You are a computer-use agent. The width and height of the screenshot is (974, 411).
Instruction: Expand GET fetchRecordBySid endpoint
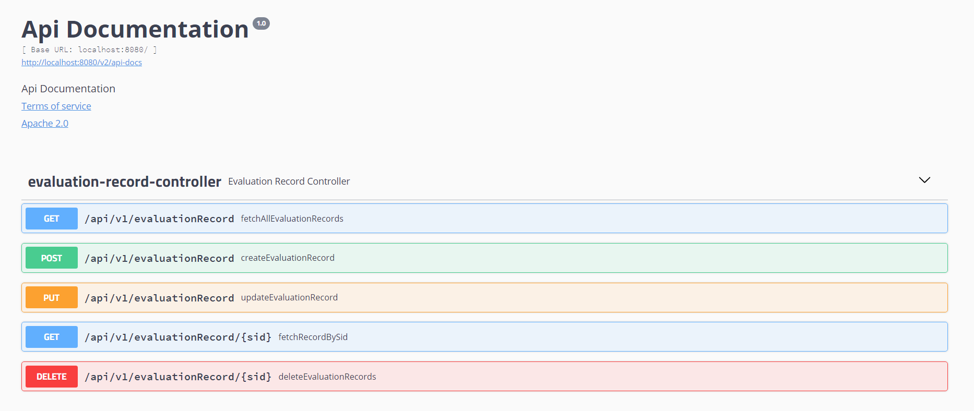pyautogui.click(x=484, y=337)
